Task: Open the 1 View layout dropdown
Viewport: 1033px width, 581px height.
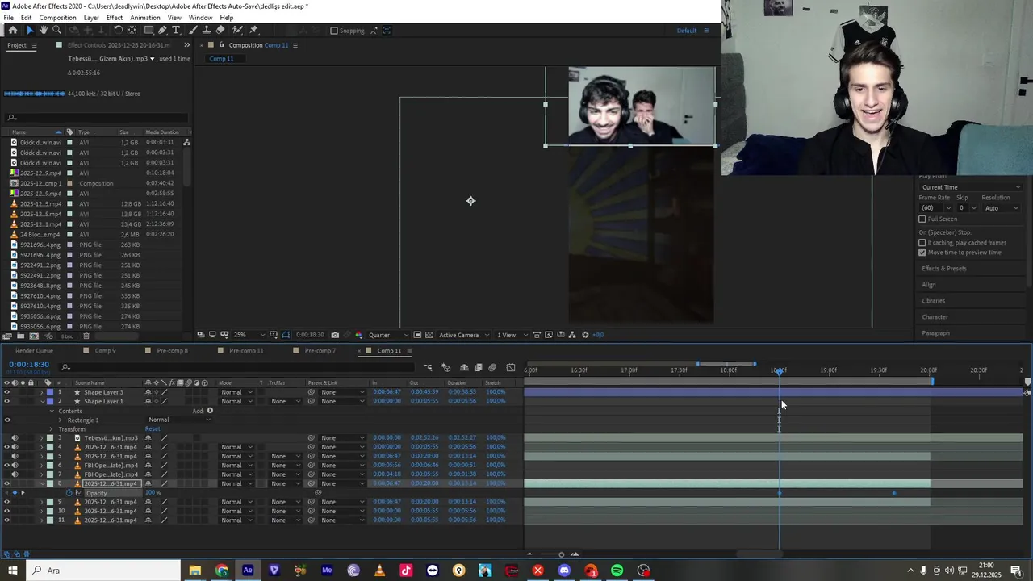Action: [x=512, y=335]
